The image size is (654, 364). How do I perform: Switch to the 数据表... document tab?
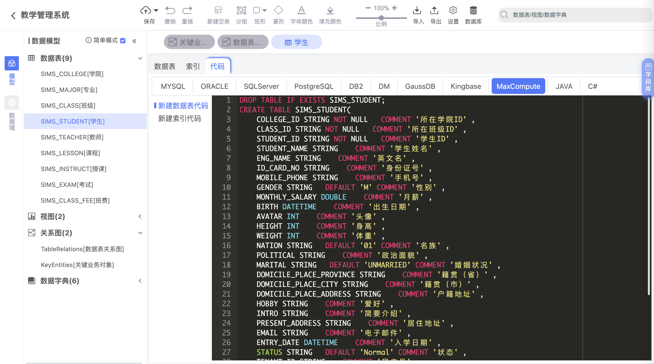243,42
